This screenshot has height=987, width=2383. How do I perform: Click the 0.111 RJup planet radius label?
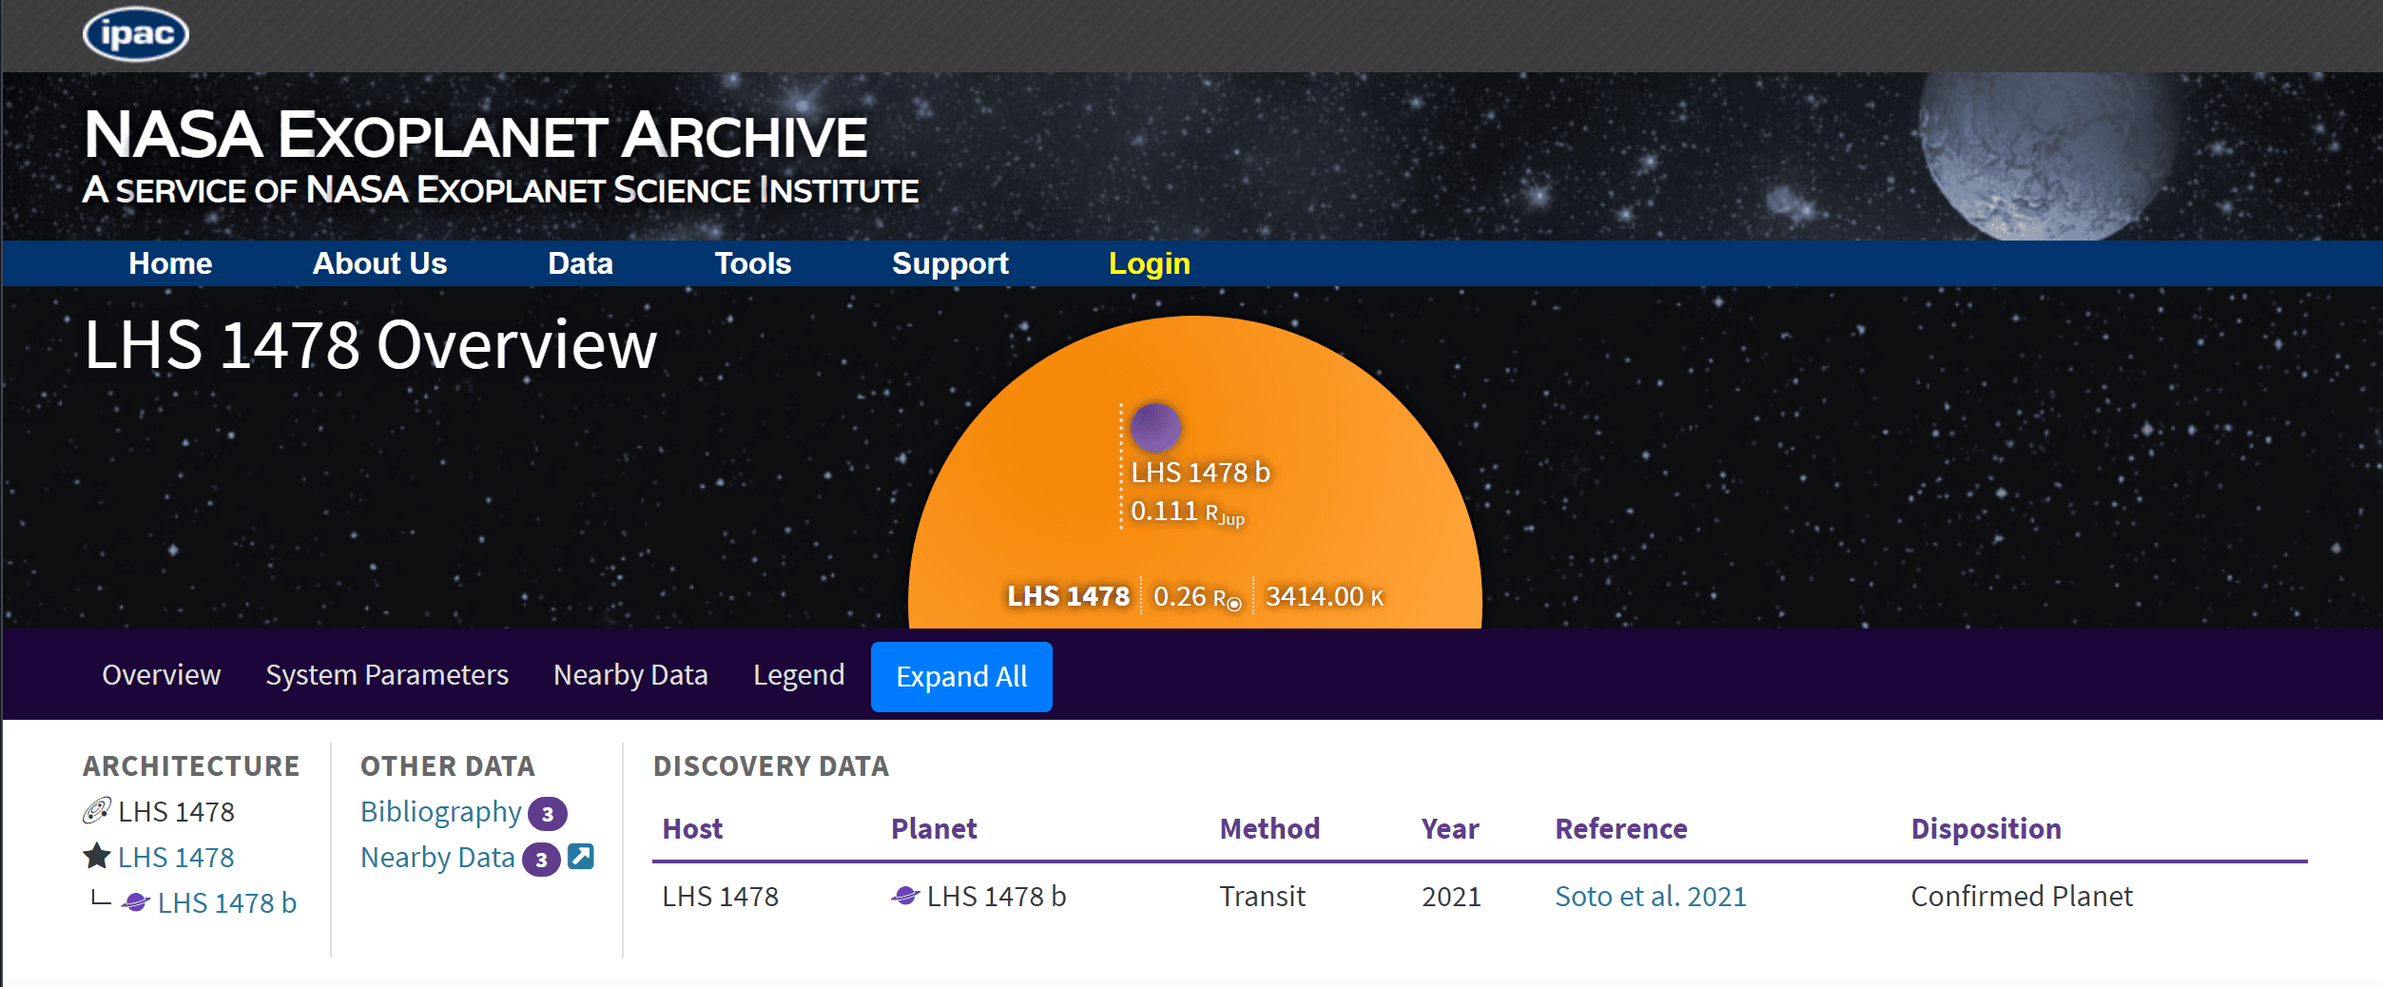click(x=1188, y=513)
